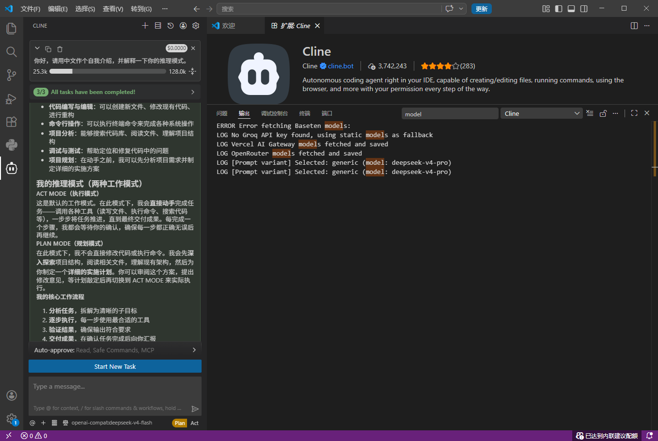Open the 转到(G) menu
This screenshot has height=441, width=658.
(141, 9)
